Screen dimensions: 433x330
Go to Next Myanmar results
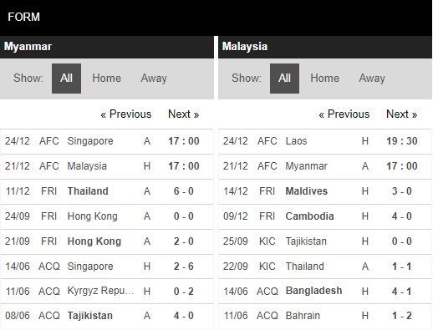tap(183, 114)
